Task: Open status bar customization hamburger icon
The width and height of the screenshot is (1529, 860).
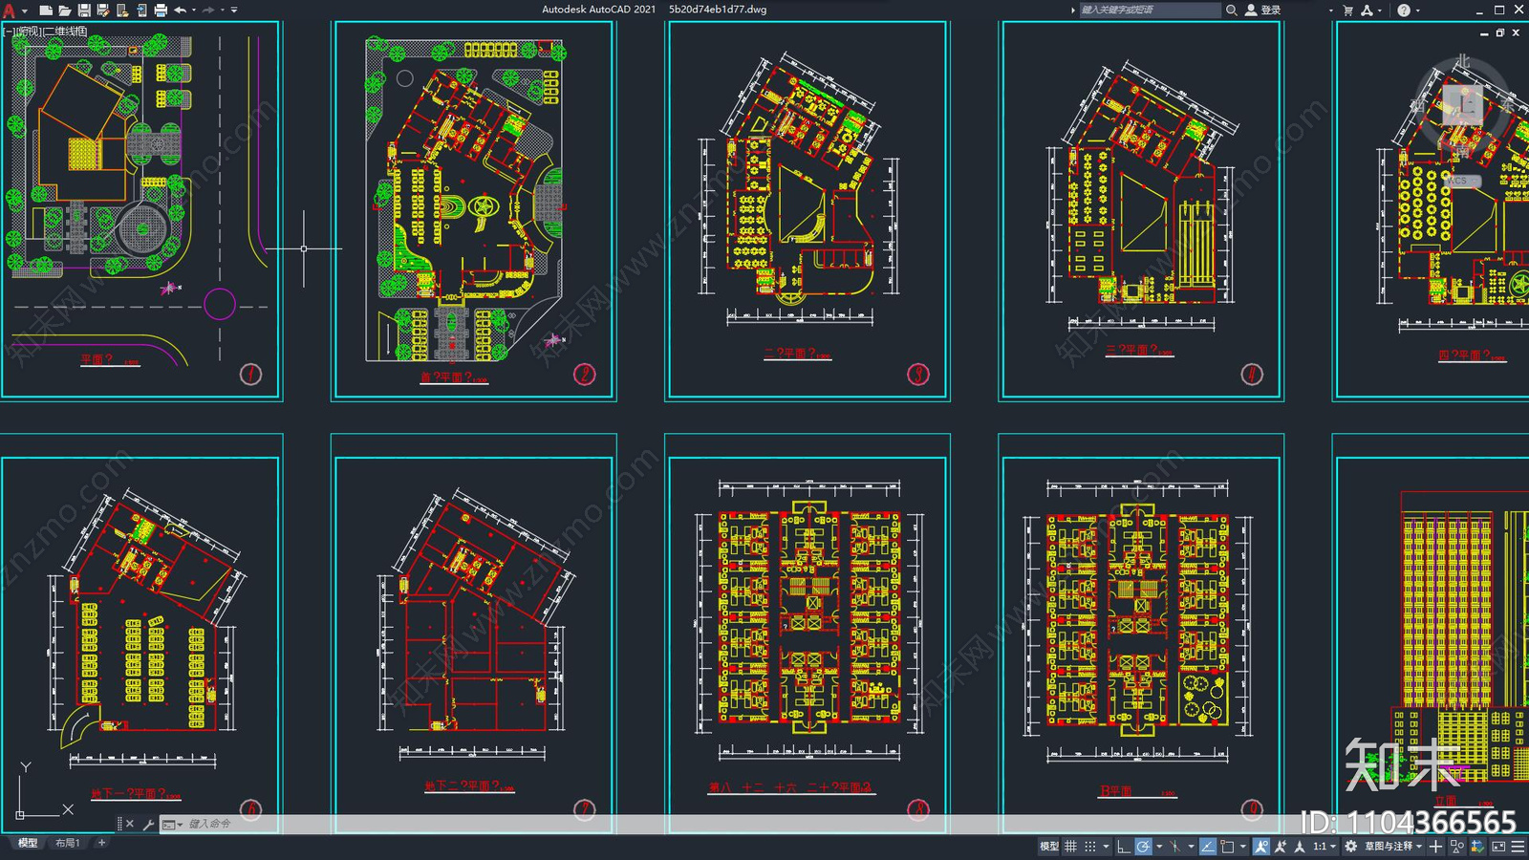Action: pyautogui.click(x=1518, y=846)
